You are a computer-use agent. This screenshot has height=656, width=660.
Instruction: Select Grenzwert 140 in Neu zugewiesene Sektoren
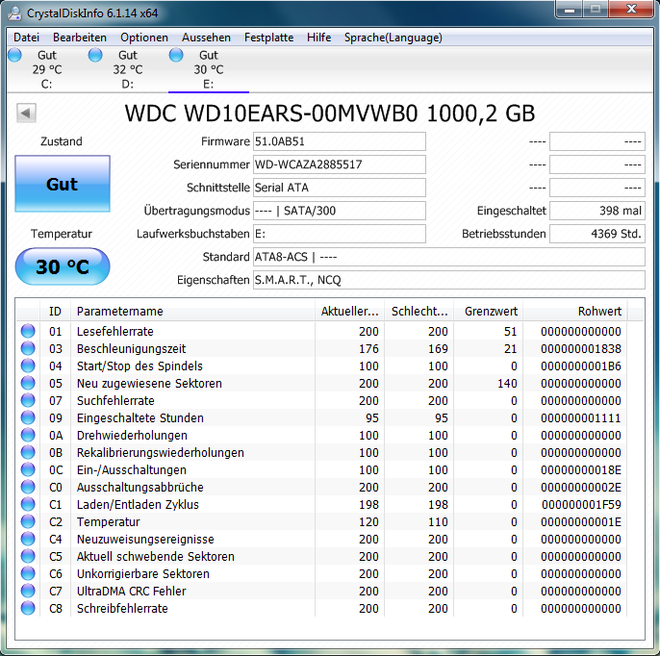point(507,384)
